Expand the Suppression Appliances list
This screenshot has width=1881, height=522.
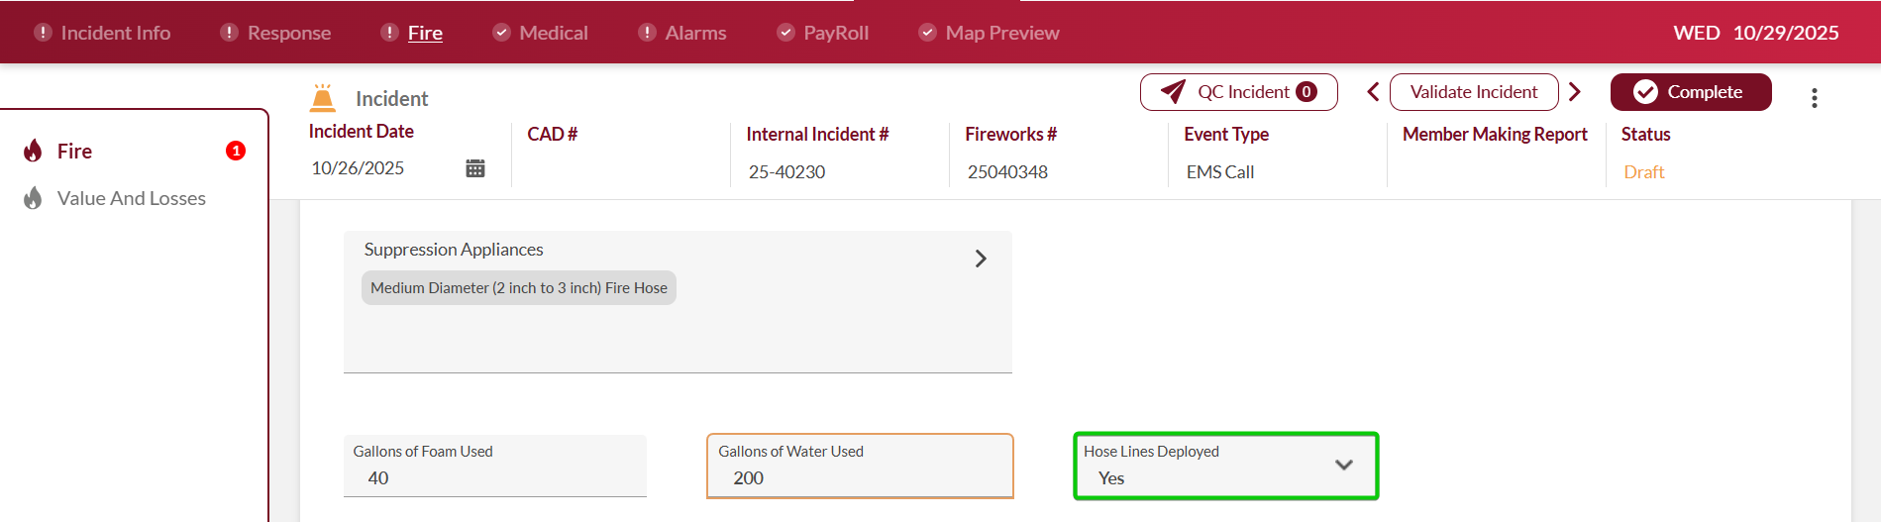981,259
